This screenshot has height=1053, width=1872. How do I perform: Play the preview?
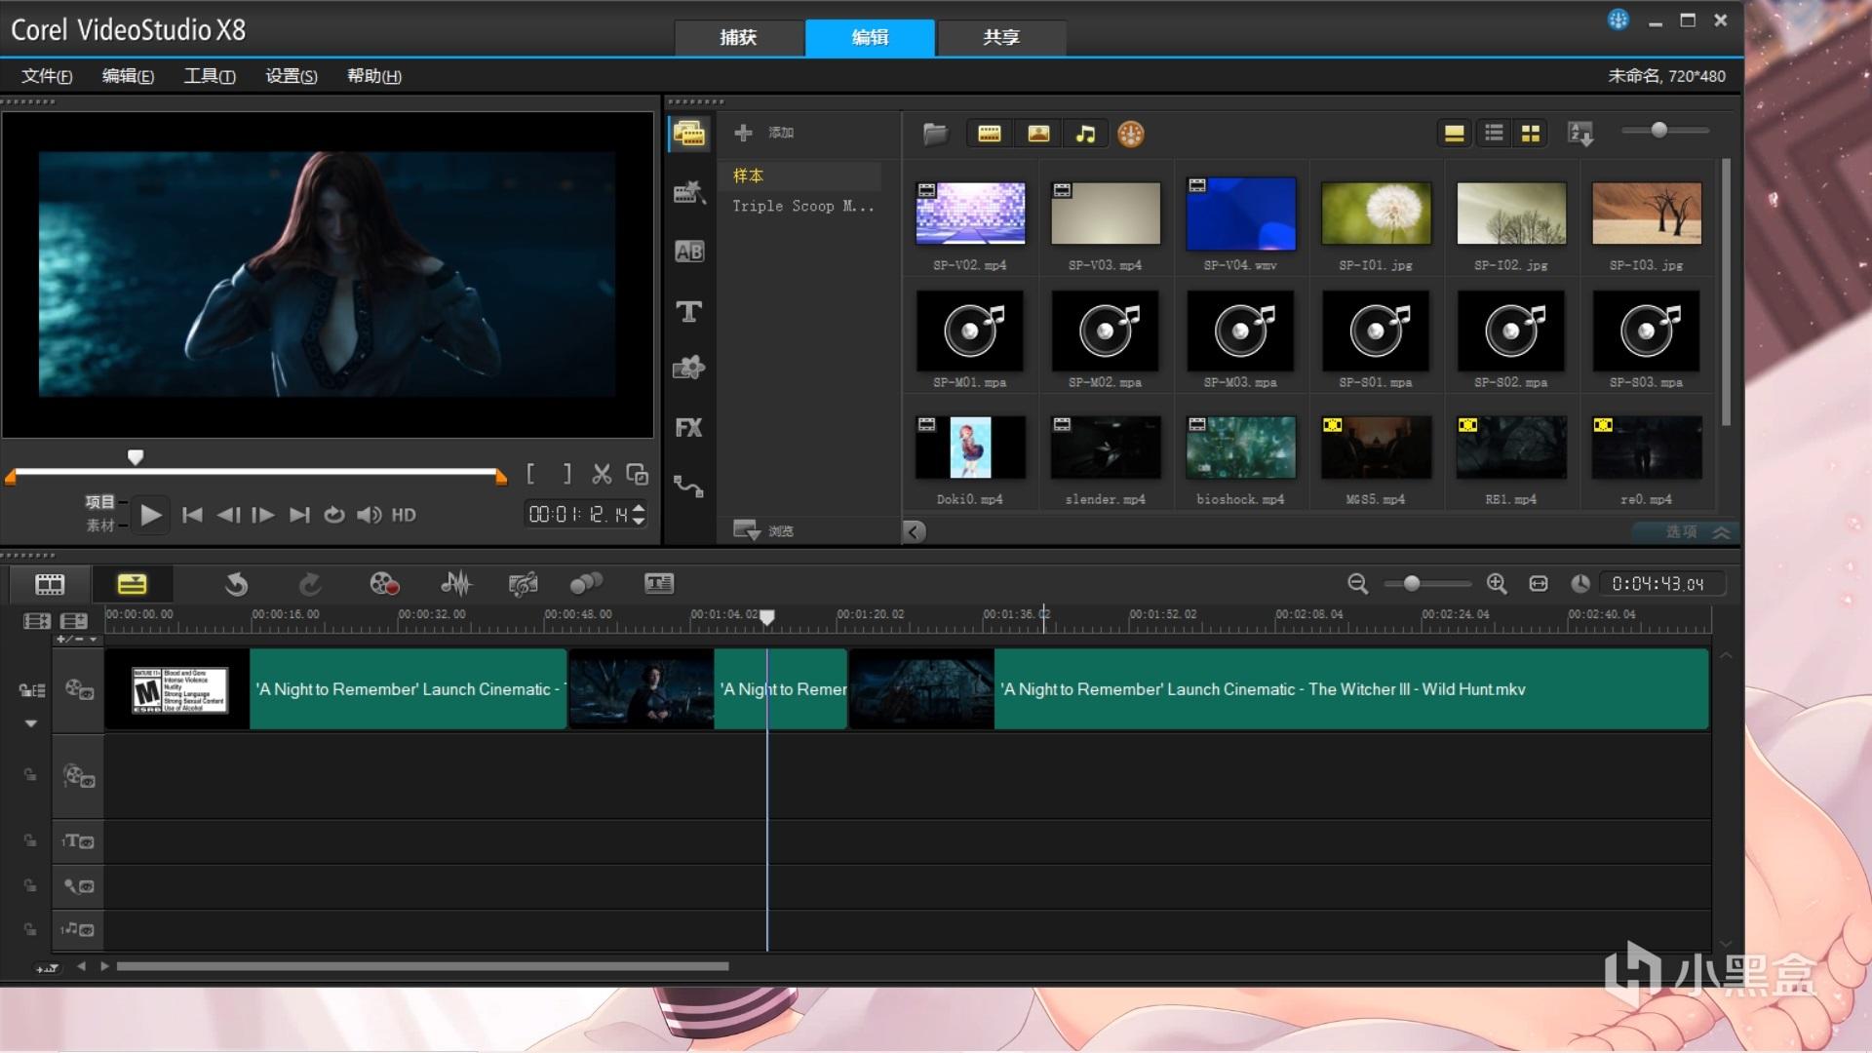pos(150,515)
